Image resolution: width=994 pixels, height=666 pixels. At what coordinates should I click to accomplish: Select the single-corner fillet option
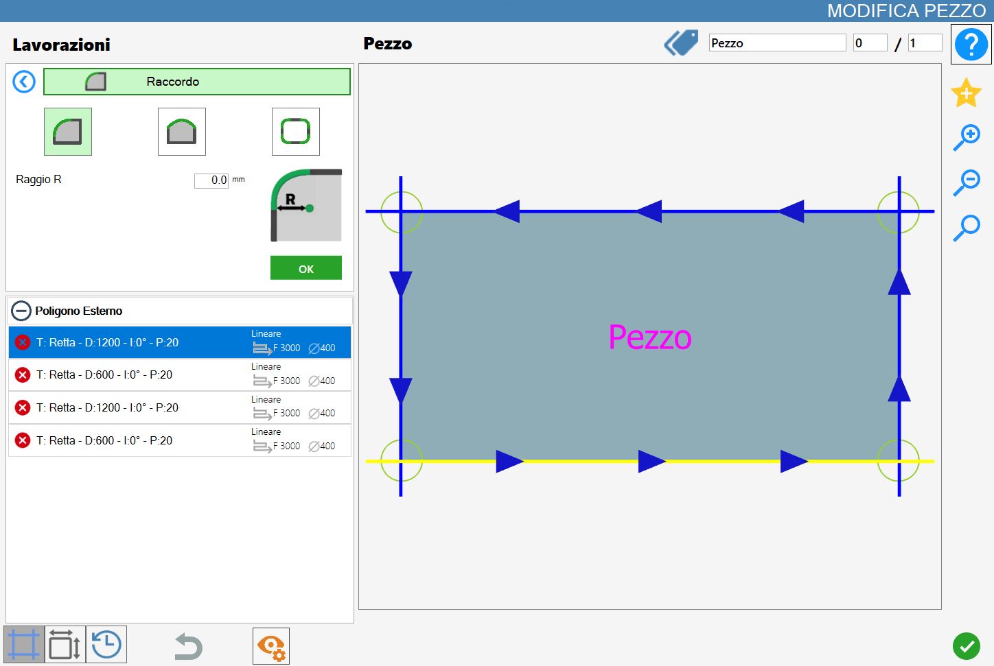pyautogui.click(x=68, y=132)
